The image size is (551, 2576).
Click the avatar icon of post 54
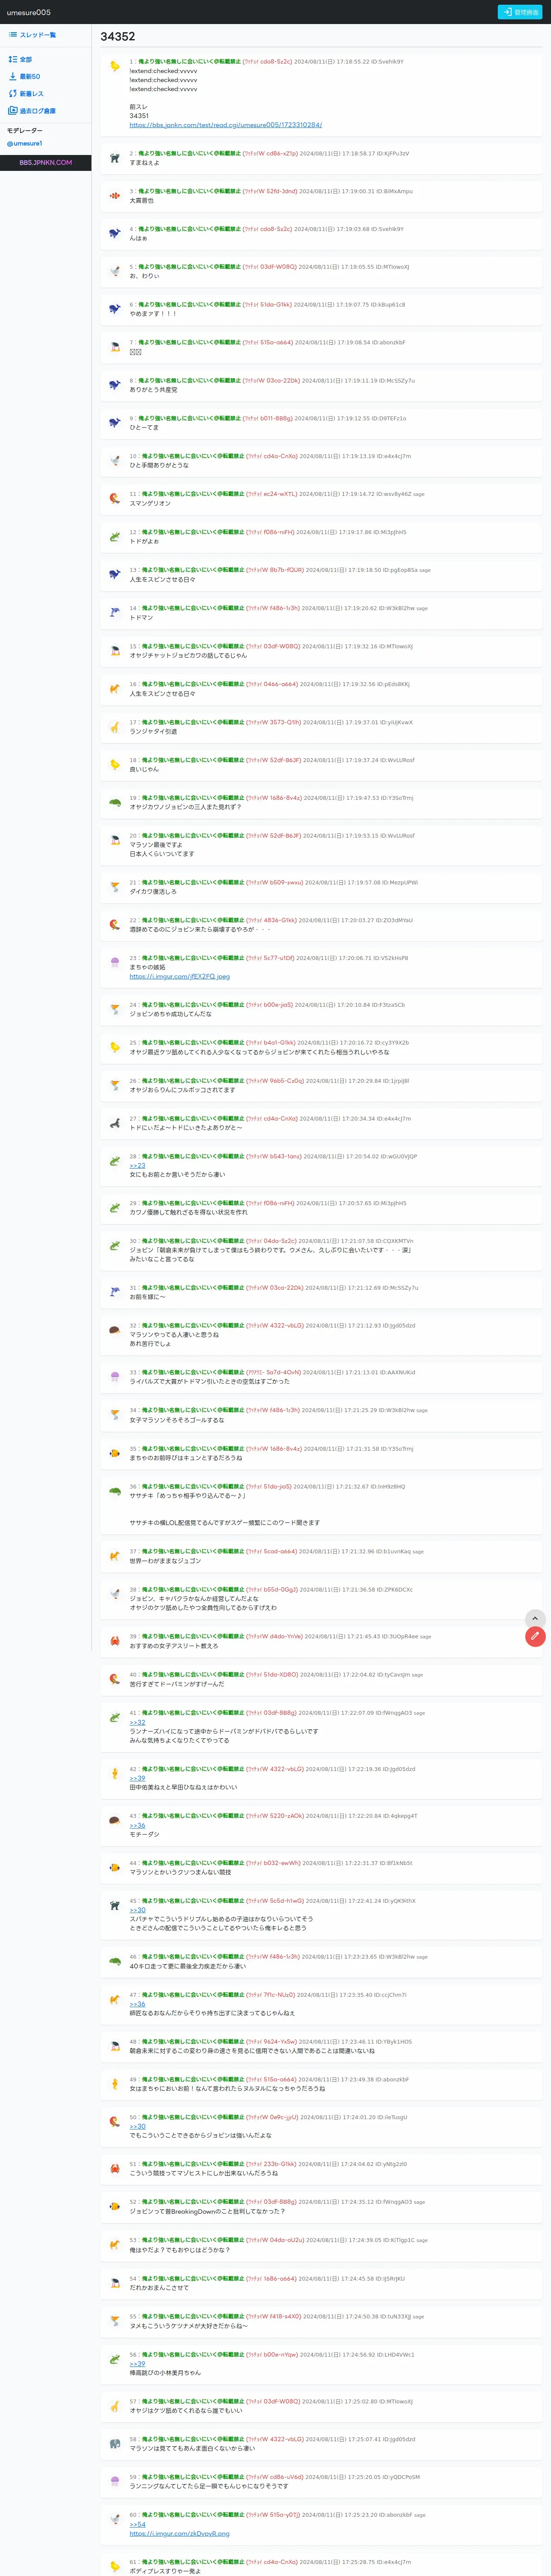(x=115, y=2283)
